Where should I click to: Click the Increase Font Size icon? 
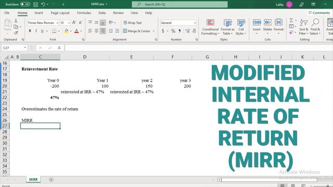click(x=74, y=22)
